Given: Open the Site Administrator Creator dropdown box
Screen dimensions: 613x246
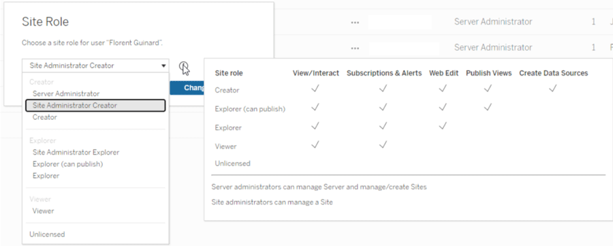Looking at the screenshot, I should pos(96,65).
